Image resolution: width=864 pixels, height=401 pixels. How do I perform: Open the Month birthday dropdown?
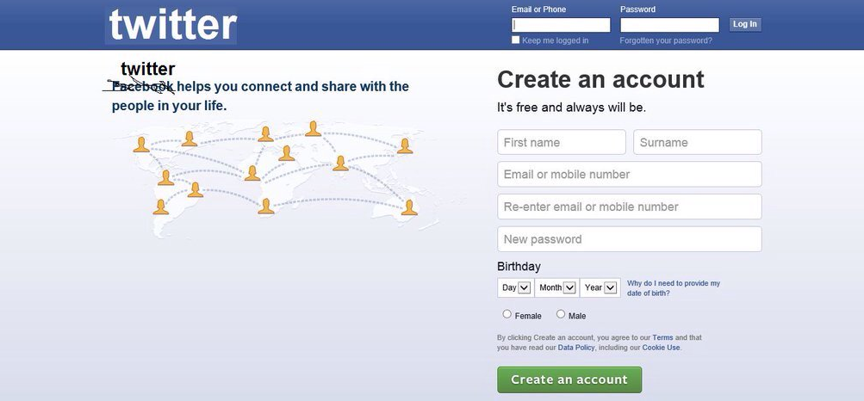(556, 287)
